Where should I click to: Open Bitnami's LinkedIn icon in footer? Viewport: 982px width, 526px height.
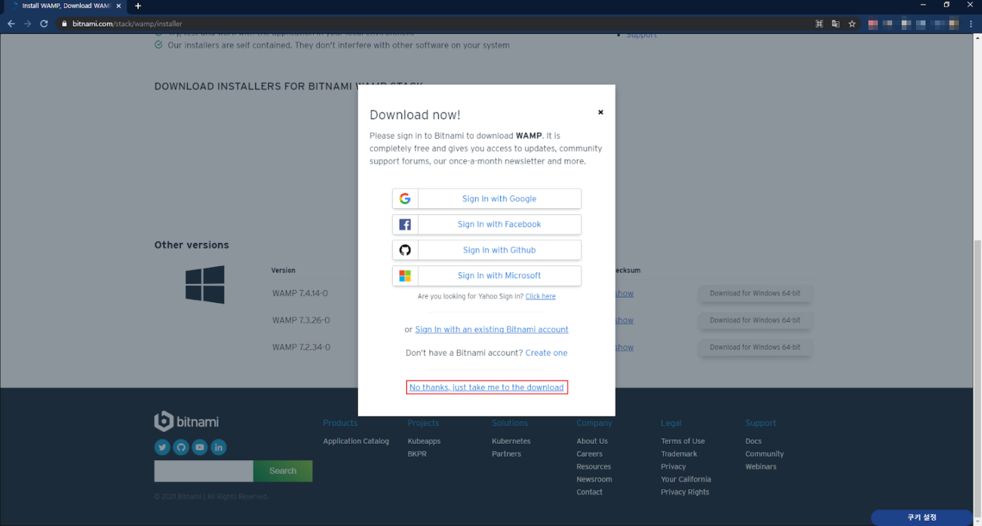[x=218, y=447]
